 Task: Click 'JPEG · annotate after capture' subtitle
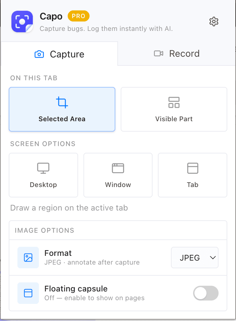(x=92, y=262)
